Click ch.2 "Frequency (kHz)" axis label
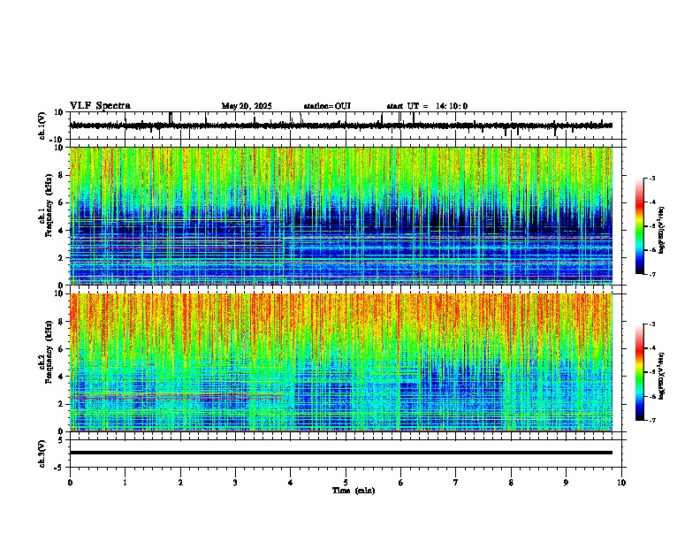The width and height of the screenshot is (700, 541). [x=49, y=352]
